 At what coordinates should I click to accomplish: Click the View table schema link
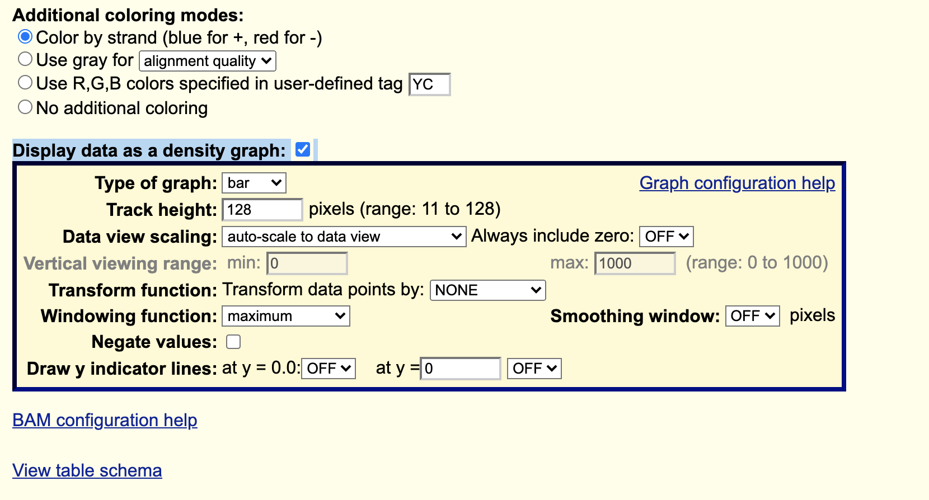[87, 470]
